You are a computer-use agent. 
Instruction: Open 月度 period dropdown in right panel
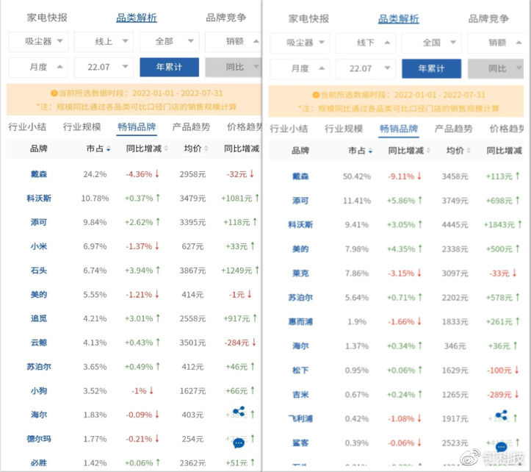coord(300,68)
